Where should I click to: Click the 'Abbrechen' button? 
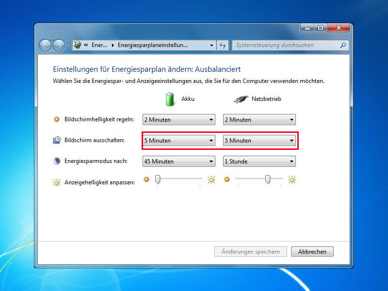pyautogui.click(x=312, y=251)
